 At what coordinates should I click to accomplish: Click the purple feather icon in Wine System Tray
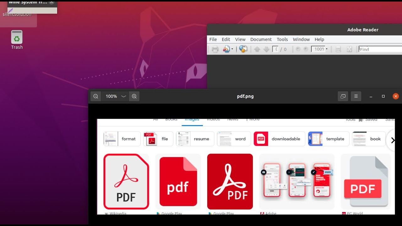coord(10,11)
